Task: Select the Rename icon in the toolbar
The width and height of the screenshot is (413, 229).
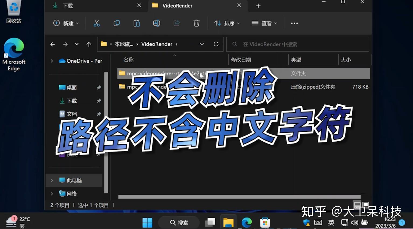Action: (x=157, y=23)
